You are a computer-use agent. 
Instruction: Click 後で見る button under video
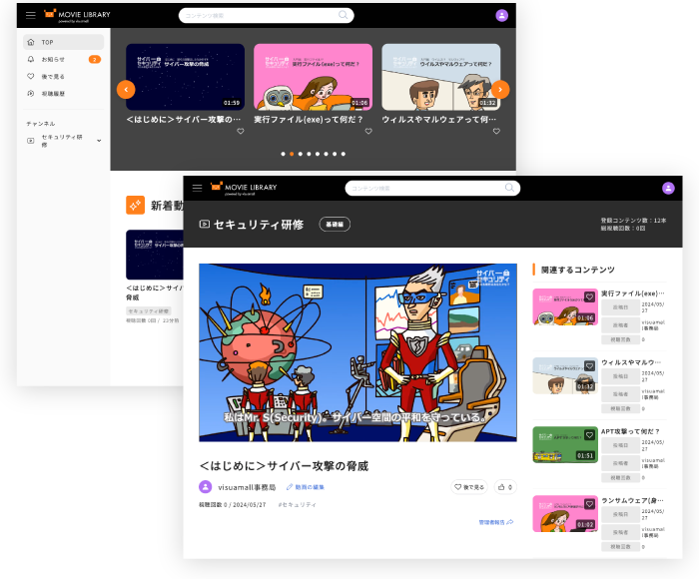tap(469, 487)
